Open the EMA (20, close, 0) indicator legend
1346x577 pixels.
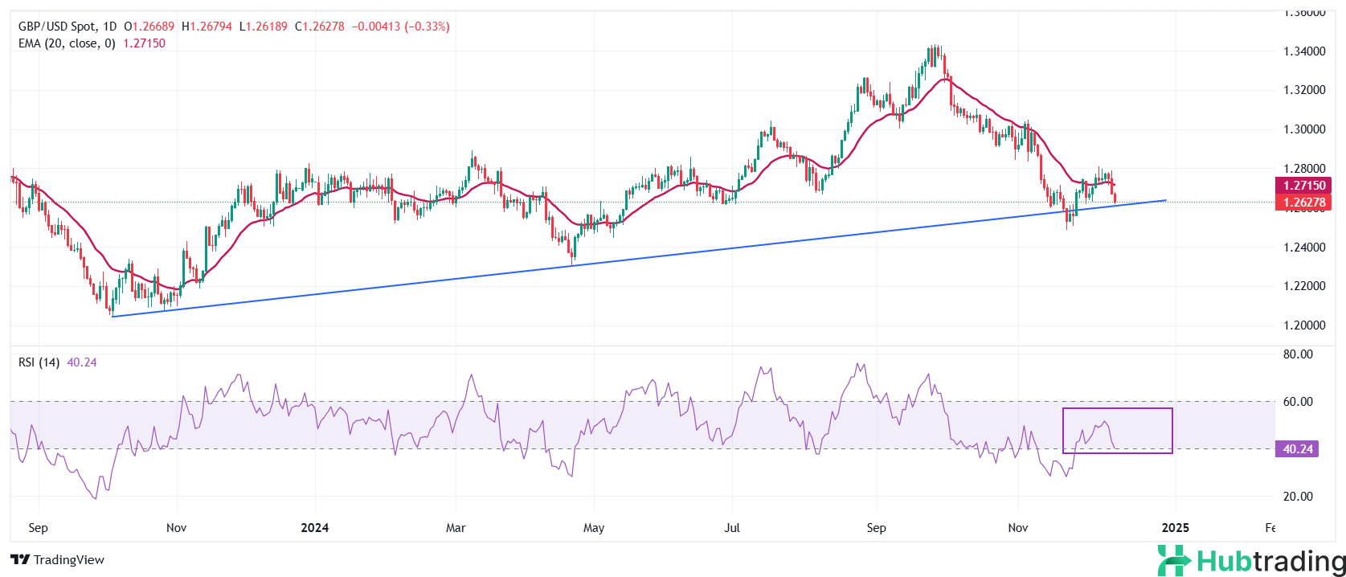coord(67,43)
